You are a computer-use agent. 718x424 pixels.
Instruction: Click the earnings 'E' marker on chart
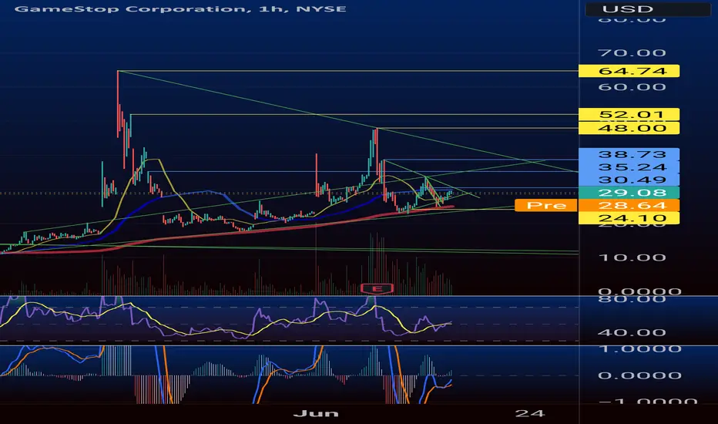377,289
